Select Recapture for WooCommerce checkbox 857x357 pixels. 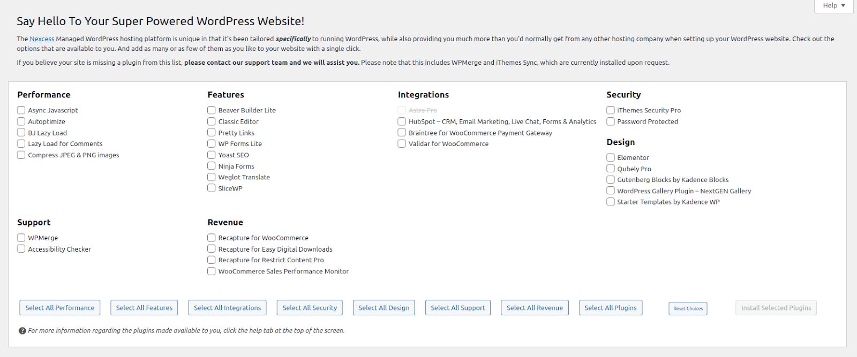click(212, 238)
